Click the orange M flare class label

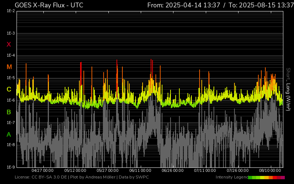point(9,67)
